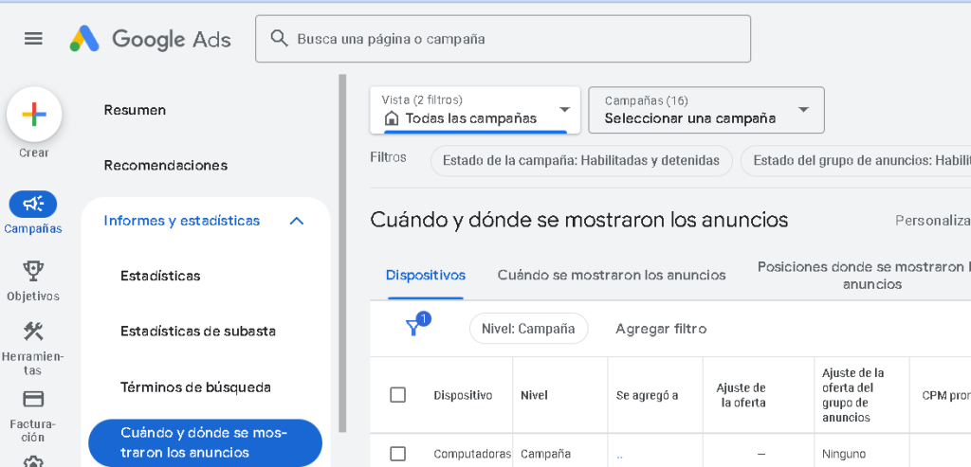The width and height of the screenshot is (971, 467).
Task: Open Facturación card icon
Action: click(x=33, y=399)
